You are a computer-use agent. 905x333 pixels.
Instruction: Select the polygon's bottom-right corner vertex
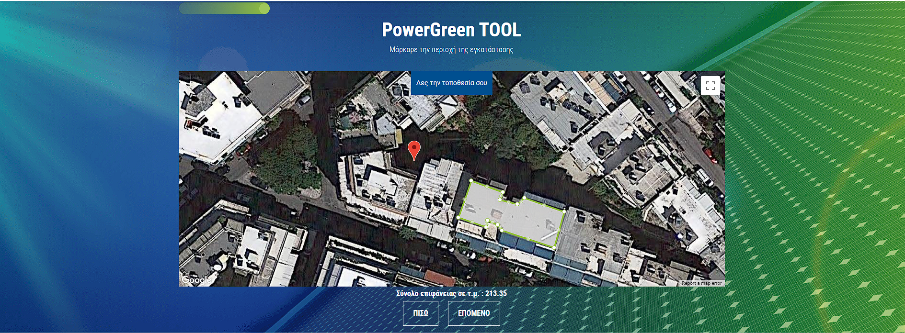click(554, 247)
